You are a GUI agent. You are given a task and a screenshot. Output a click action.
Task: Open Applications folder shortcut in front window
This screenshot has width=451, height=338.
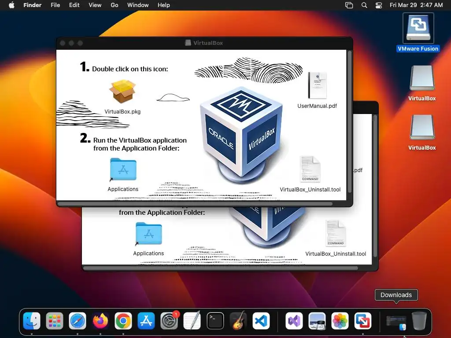123,169
